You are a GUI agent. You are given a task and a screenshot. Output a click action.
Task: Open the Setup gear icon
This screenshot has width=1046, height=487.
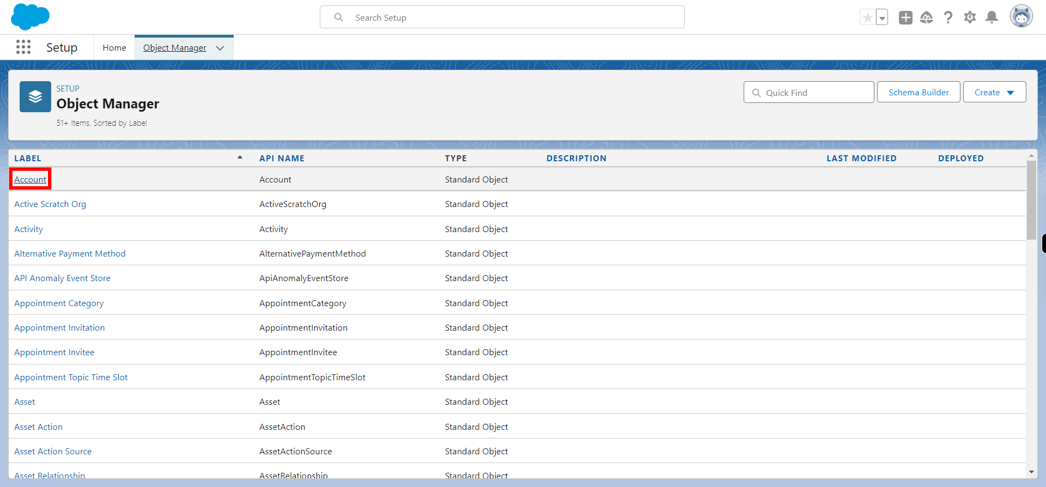tap(970, 17)
